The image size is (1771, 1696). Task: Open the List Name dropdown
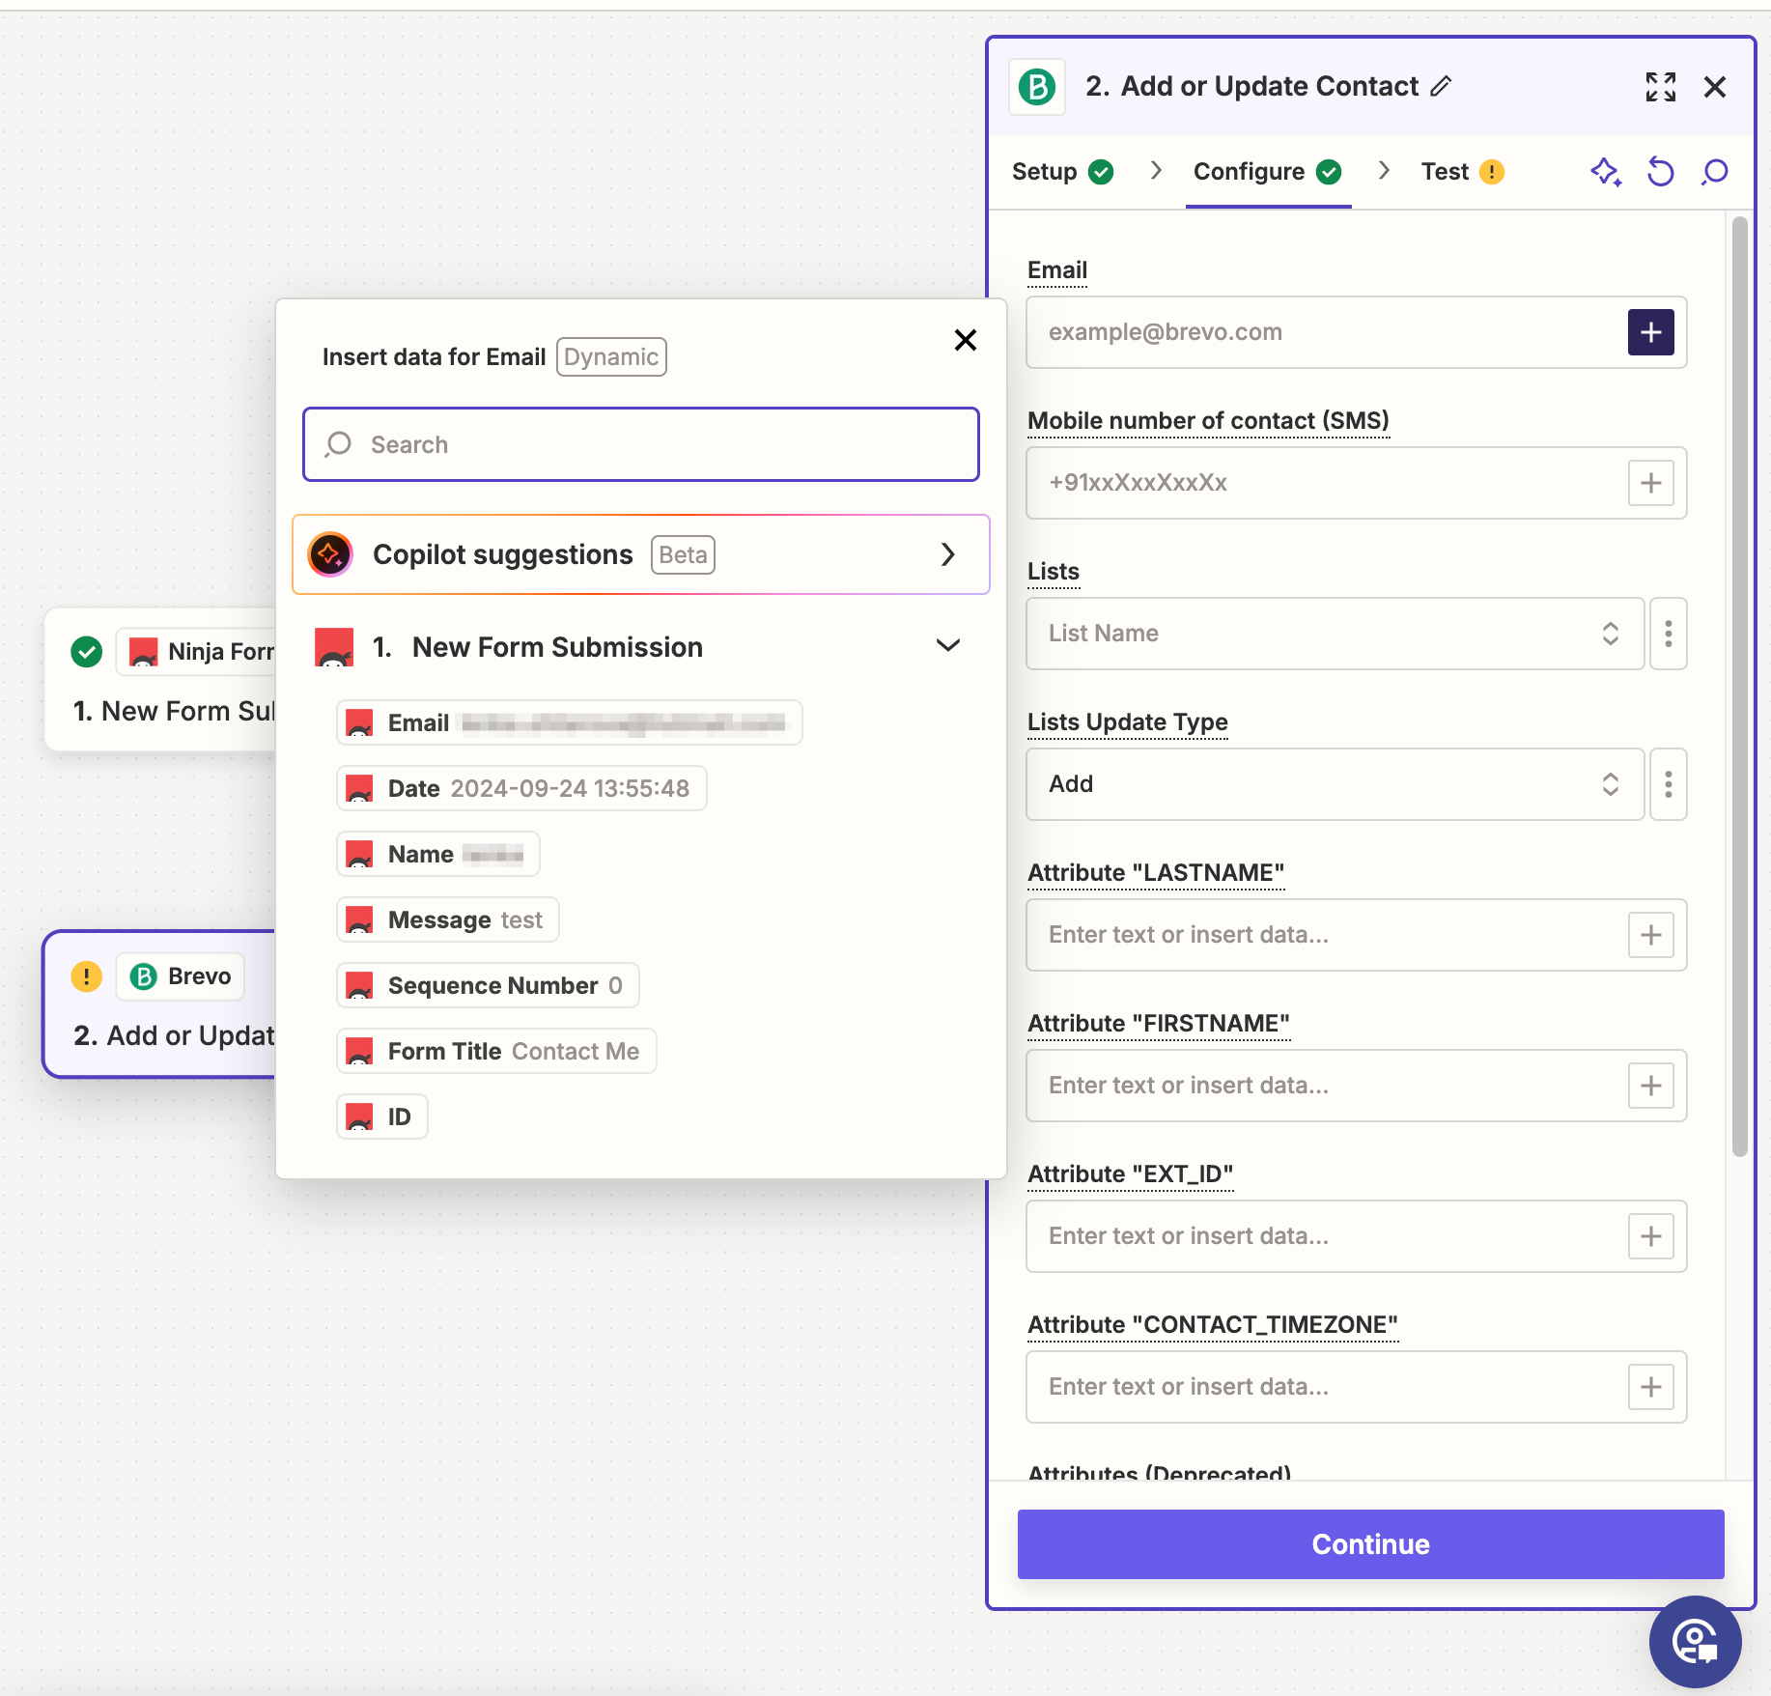1334,634
